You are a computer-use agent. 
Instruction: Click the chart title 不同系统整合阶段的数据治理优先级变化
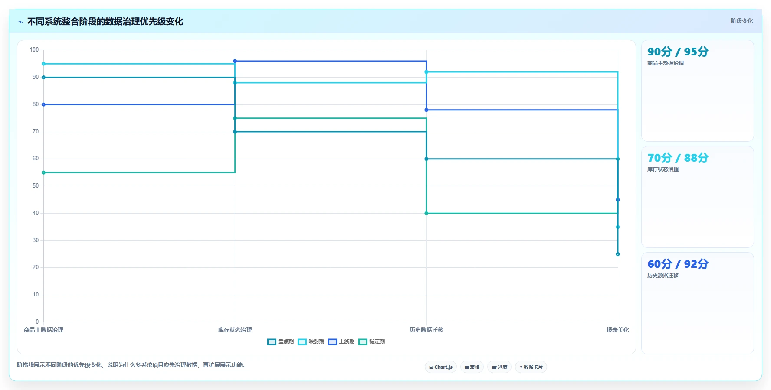click(105, 22)
